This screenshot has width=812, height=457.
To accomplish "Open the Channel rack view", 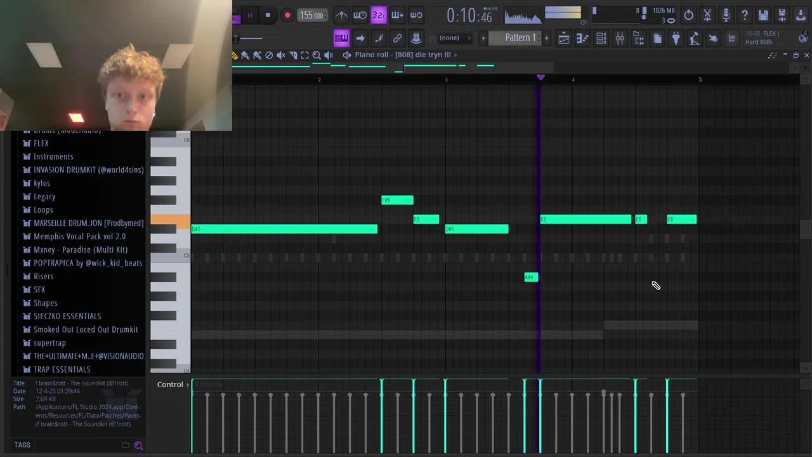I will tap(601, 39).
